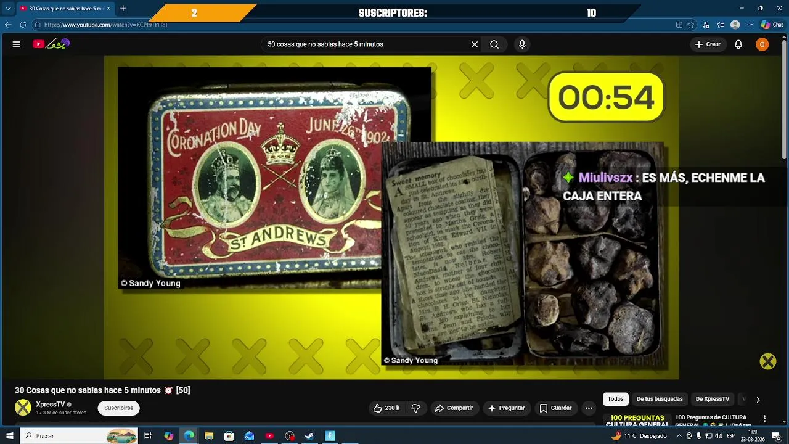Open options menu for 100 Preguntas video
This screenshot has height=444, width=789.
[x=765, y=419]
